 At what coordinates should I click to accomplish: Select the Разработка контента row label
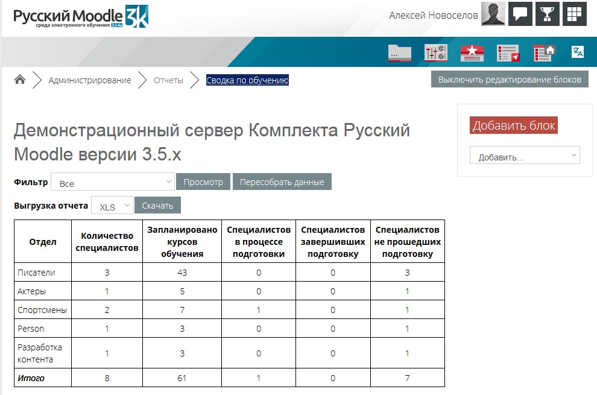click(40, 353)
